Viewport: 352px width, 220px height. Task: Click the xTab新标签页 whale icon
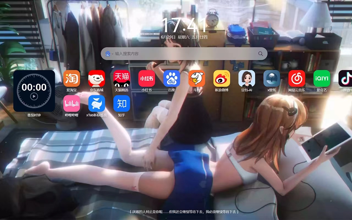point(97,104)
